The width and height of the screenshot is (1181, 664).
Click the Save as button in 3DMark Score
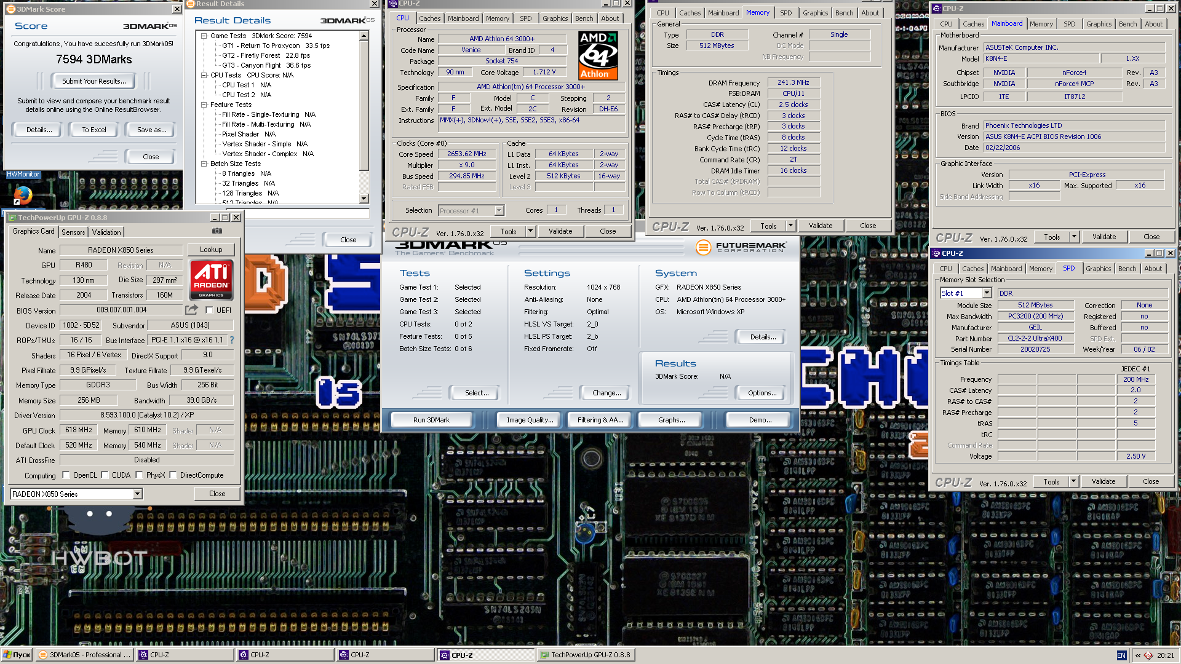tap(151, 130)
